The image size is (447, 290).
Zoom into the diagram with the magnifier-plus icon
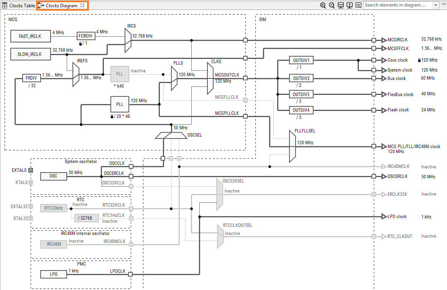pyautogui.click(x=323, y=5)
